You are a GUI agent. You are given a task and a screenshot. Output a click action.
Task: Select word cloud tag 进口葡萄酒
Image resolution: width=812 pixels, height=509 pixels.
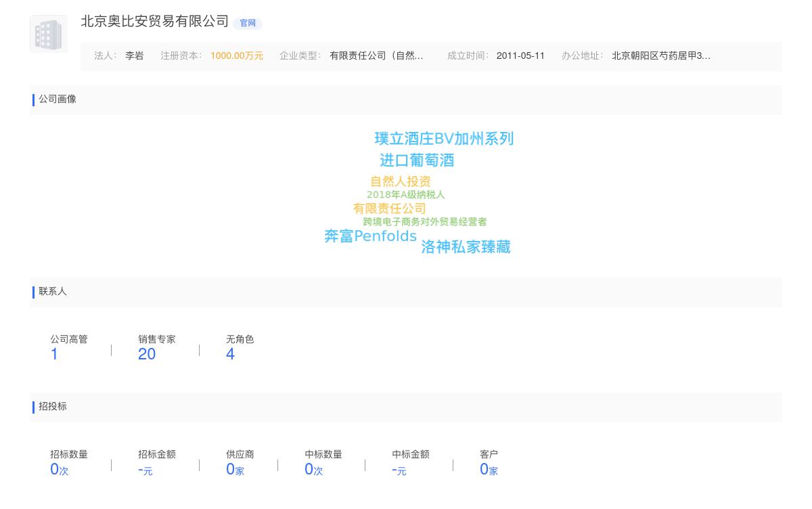(x=417, y=160)
